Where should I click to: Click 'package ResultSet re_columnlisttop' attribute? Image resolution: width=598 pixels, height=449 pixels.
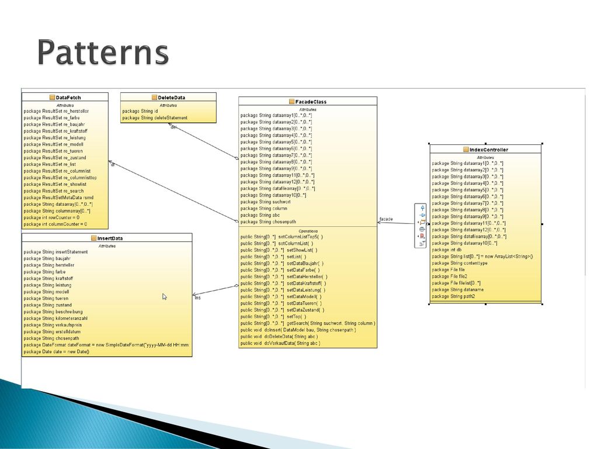coord(60,178)
